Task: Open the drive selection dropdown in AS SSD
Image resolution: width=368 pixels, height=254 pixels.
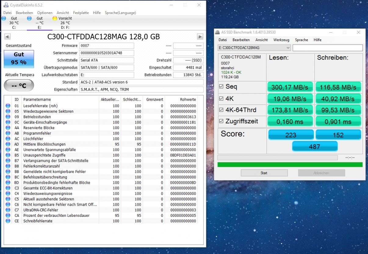Action: (254, 48)
